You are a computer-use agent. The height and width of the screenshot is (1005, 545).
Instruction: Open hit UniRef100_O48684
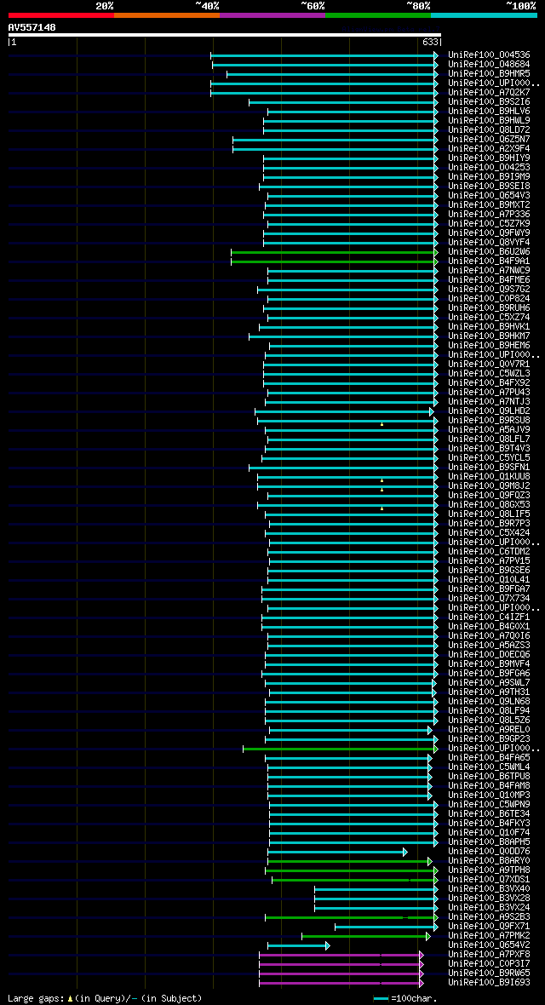pos(489,65)
